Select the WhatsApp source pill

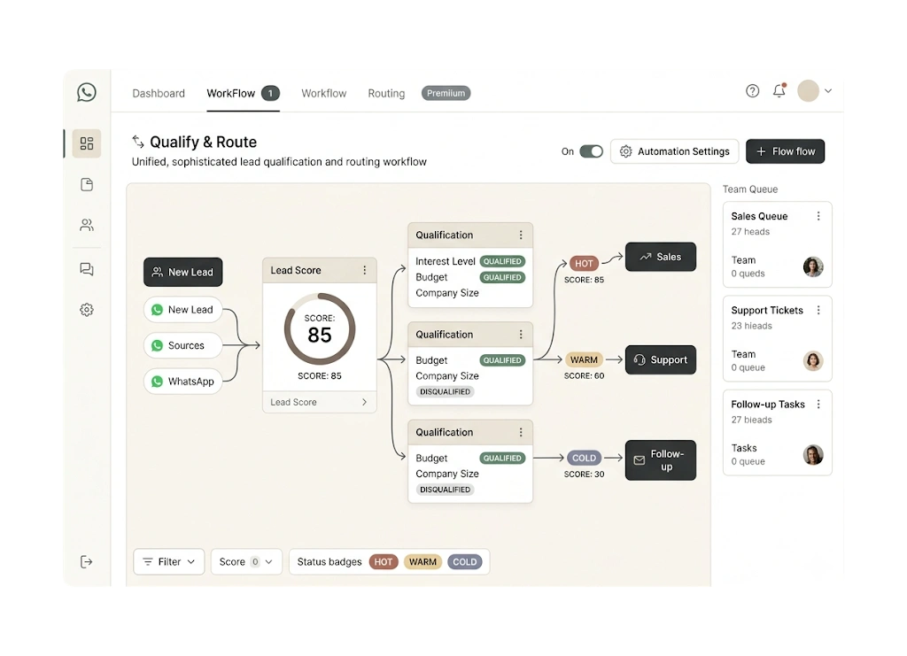click(182, 382)
